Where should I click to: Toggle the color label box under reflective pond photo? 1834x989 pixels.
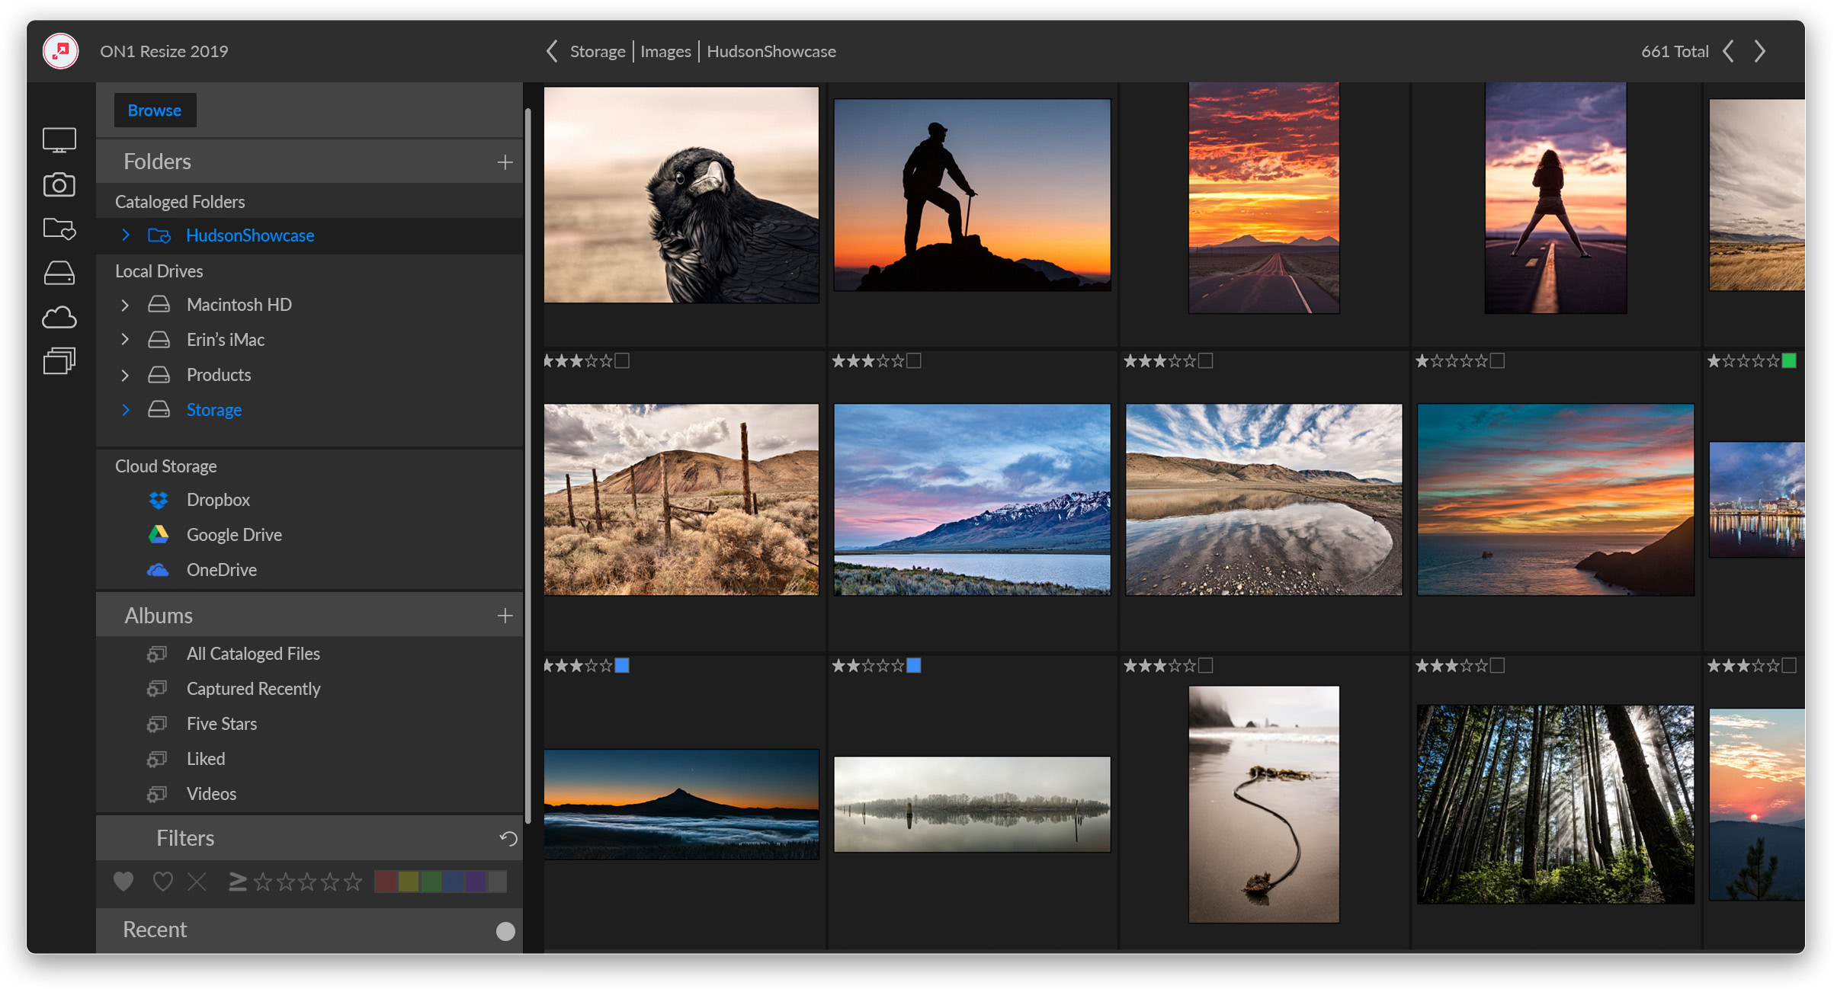tap(1205, 666)
